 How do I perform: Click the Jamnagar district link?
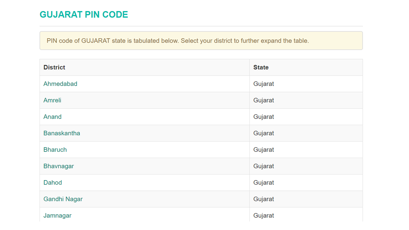pos(57,215)
